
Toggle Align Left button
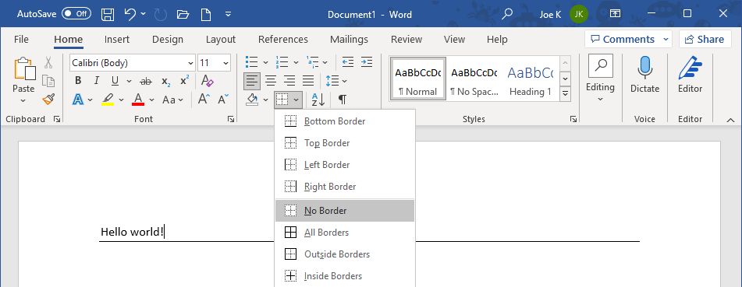(x=252, y=81)
